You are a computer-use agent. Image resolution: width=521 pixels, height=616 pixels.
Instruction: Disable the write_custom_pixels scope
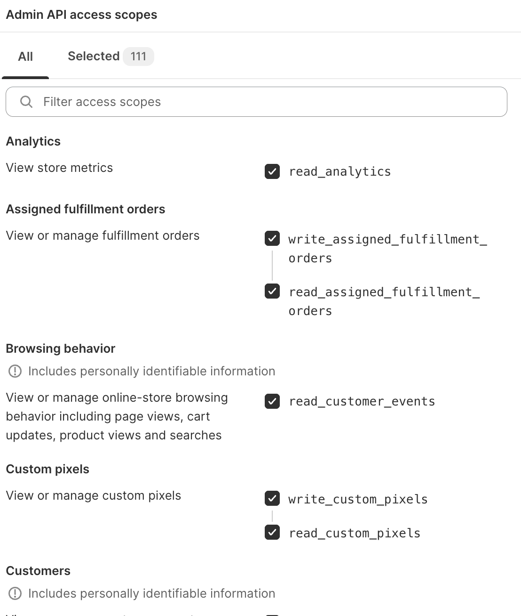tap(272, 498)
